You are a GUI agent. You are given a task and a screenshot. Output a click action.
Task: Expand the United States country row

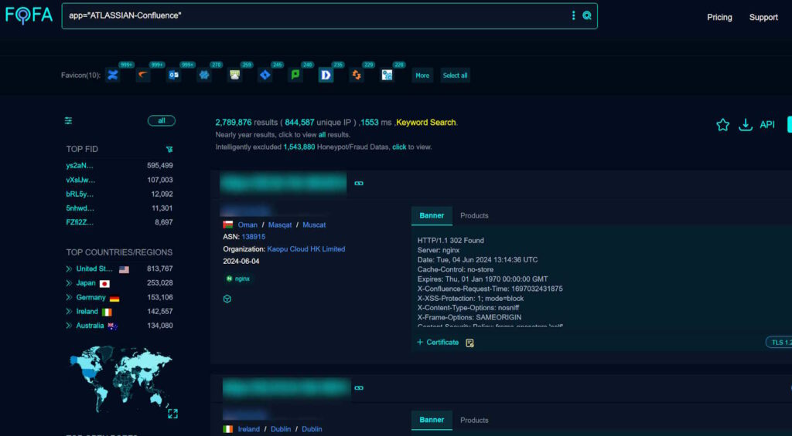tap(69, 269)
